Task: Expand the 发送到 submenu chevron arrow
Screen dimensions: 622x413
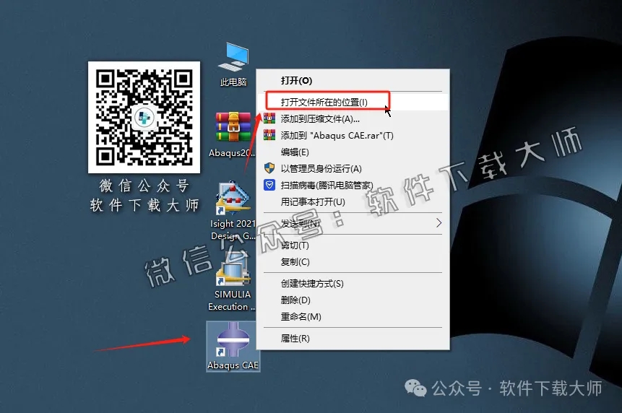Action: [x=439, y=223]
